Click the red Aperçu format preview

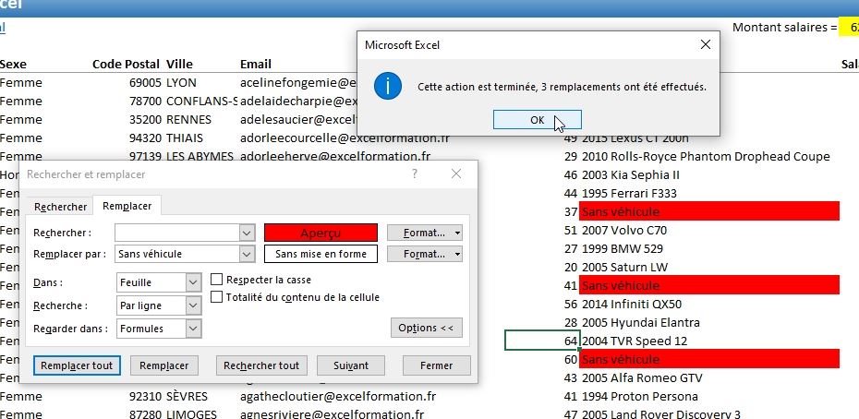coord(321,233)
